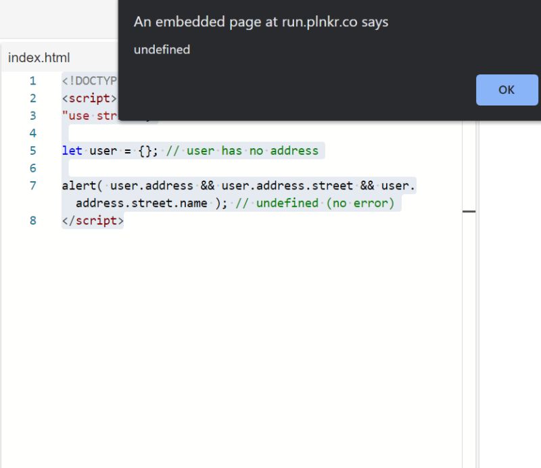Click line number 7 in the gutter

pyautogui.click(x=32, y=185)
